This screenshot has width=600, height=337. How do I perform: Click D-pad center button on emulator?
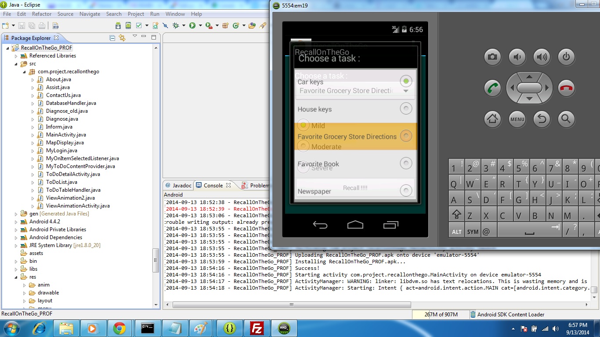pyautogui.click(x=530, y=88)
